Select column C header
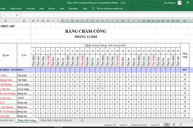The width and height of the screenshot is (193, 128). point(6,21)
